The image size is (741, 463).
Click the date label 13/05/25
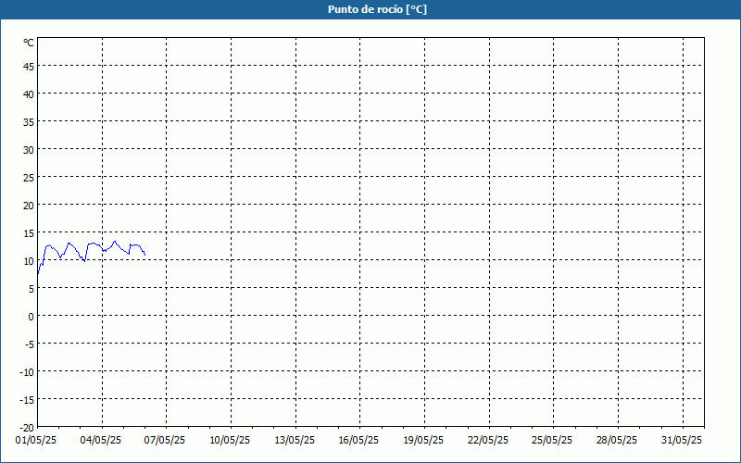tap(295, 441)
